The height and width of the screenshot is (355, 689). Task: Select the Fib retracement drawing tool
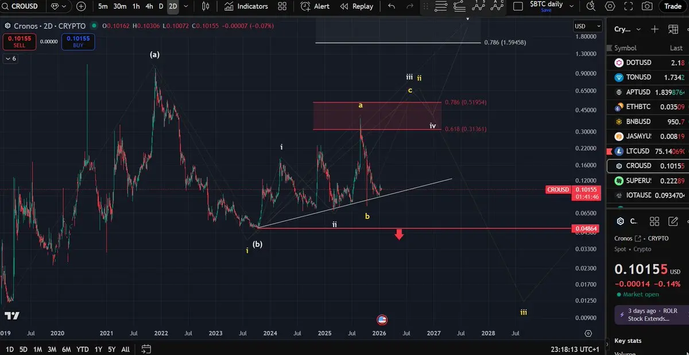coord(459,6)
